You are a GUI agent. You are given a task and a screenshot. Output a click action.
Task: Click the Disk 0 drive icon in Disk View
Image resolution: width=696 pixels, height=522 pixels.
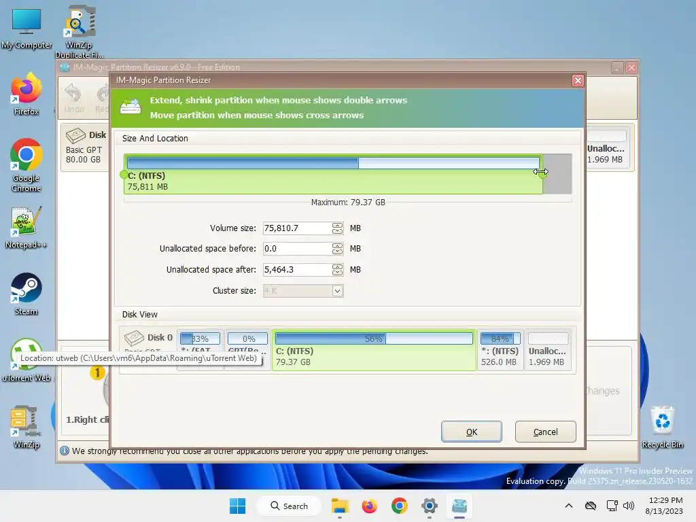point(134,338)
